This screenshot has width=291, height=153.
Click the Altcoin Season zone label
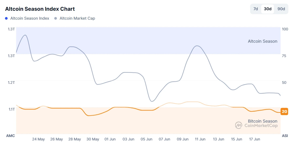pyautogui.click(x=262, y=41)
